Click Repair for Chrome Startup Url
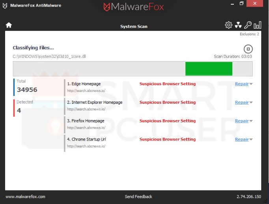 pyautogui.click(x=242, y=139)
